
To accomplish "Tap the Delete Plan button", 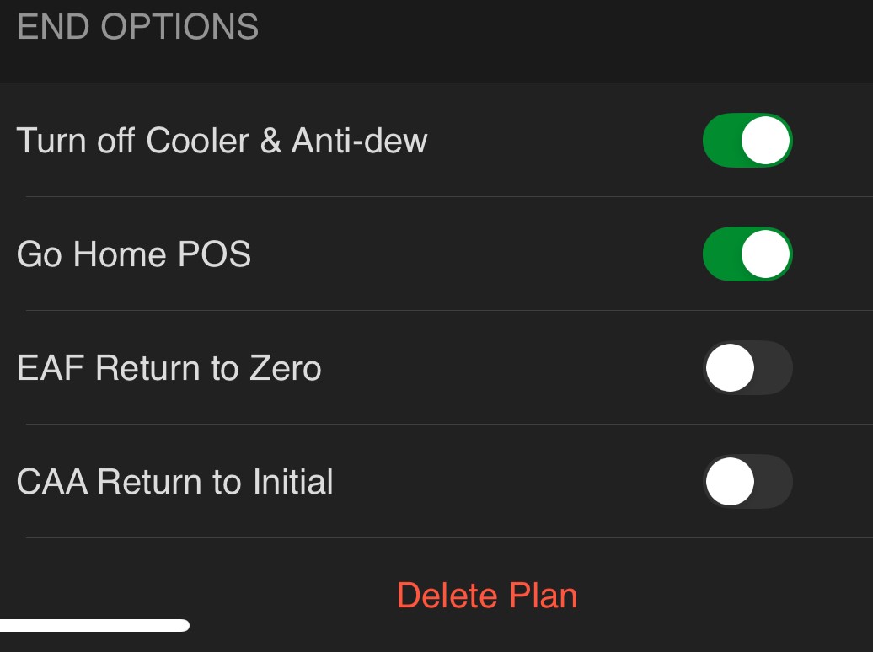I will tap(486, 596).
